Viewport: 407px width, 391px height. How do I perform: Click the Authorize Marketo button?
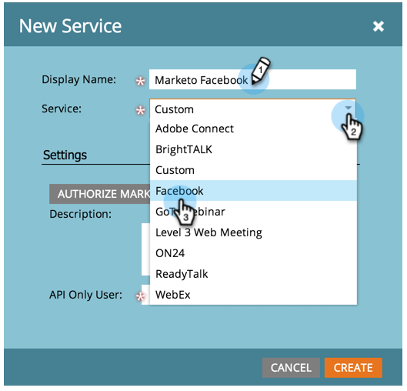(100, 194)
